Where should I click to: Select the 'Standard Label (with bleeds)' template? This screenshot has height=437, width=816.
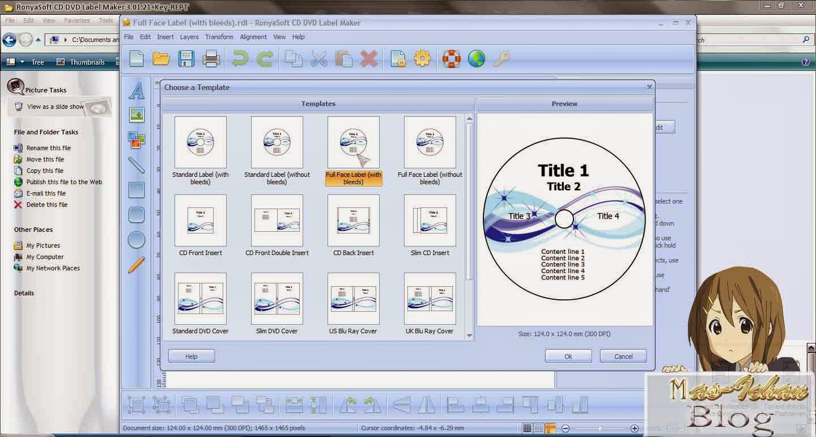201,151
